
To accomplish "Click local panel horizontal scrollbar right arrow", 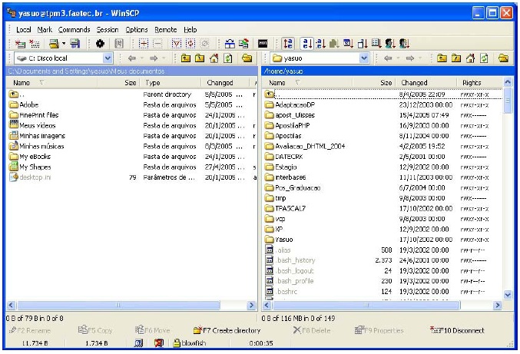I will tap(251, 306).
